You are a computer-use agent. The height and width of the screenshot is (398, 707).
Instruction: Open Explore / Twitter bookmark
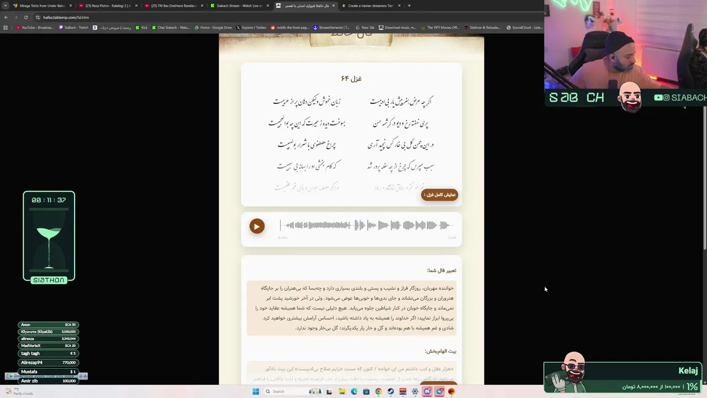[x=251, y=28]
